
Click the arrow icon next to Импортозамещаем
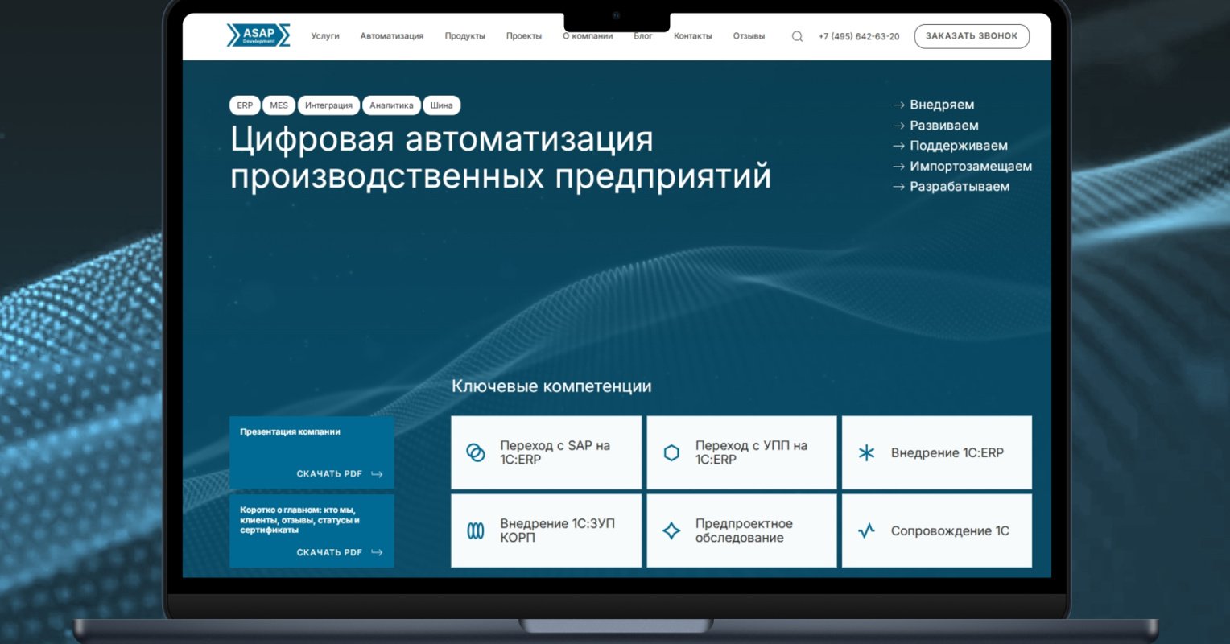pos(898,167)
